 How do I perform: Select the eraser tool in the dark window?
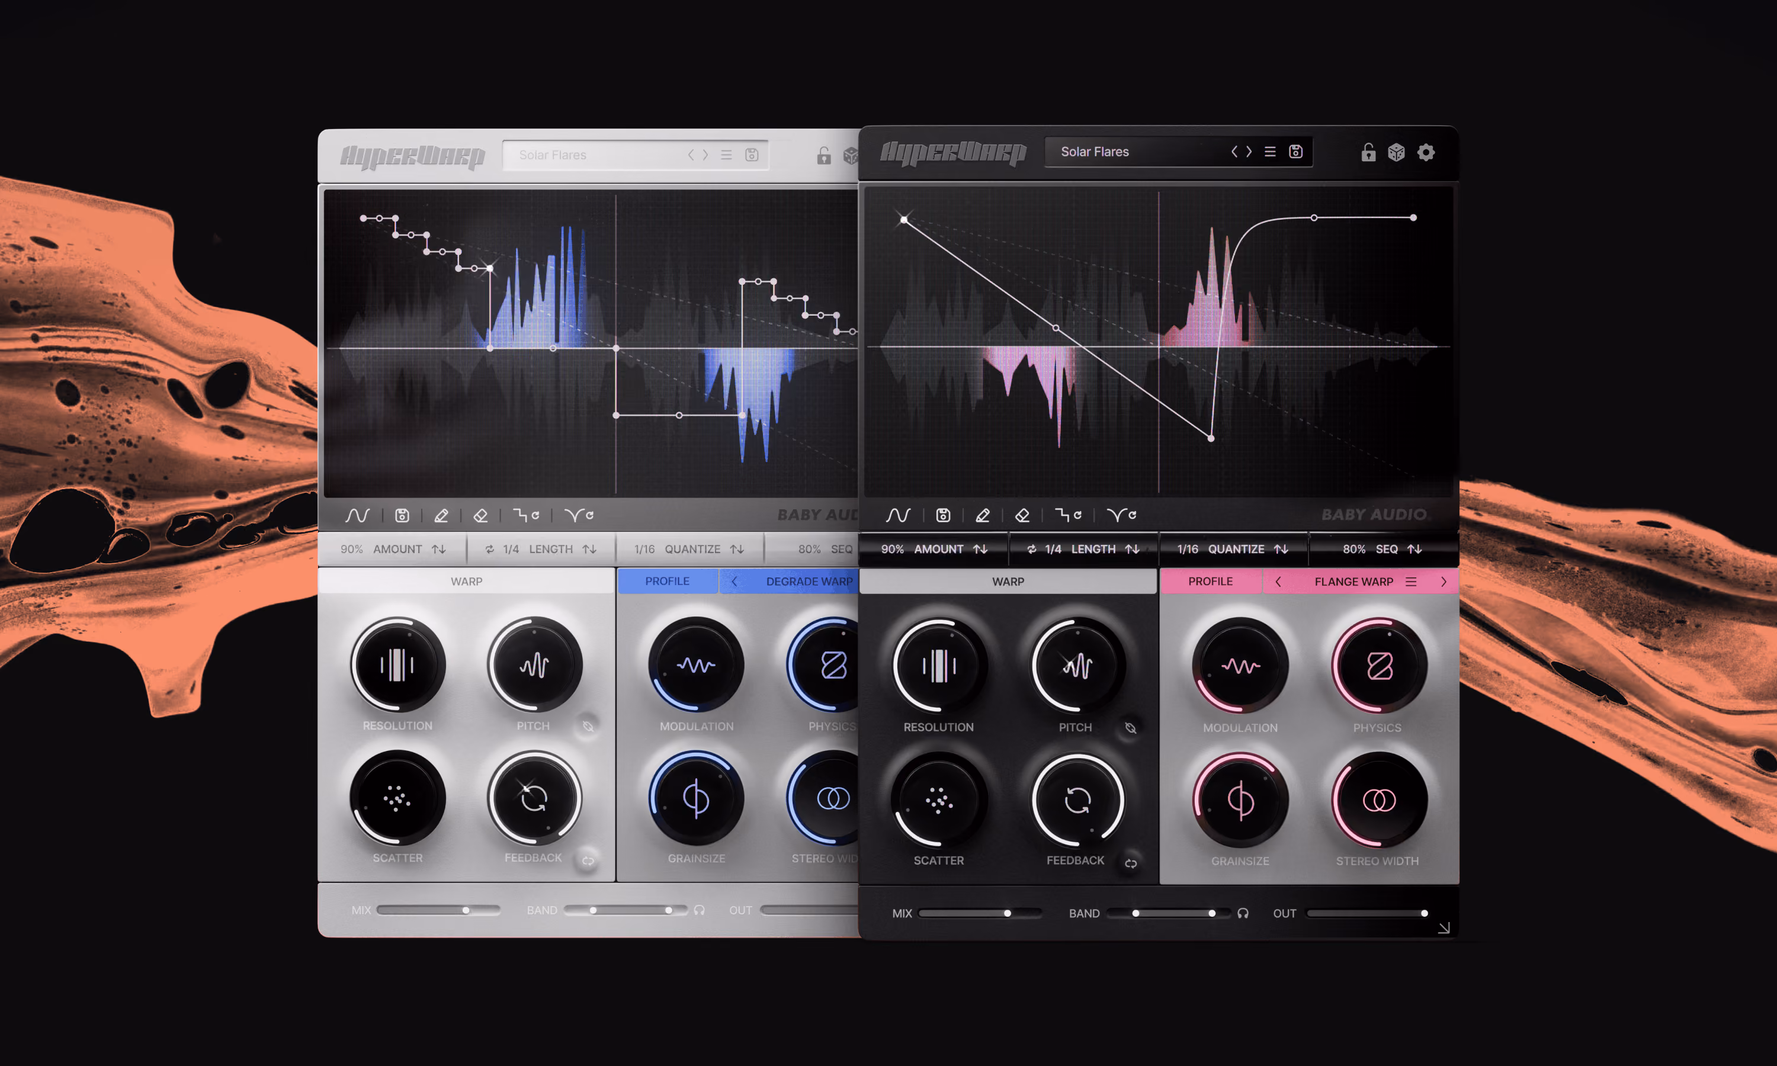(x=1022, y=515)
